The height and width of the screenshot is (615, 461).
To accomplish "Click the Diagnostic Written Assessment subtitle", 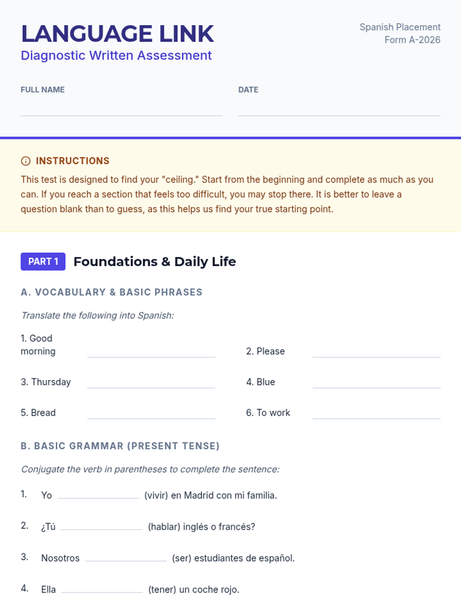I will tap(116, 55).
